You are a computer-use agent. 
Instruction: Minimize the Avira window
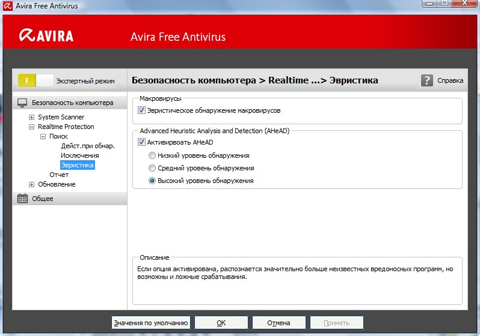429,4
